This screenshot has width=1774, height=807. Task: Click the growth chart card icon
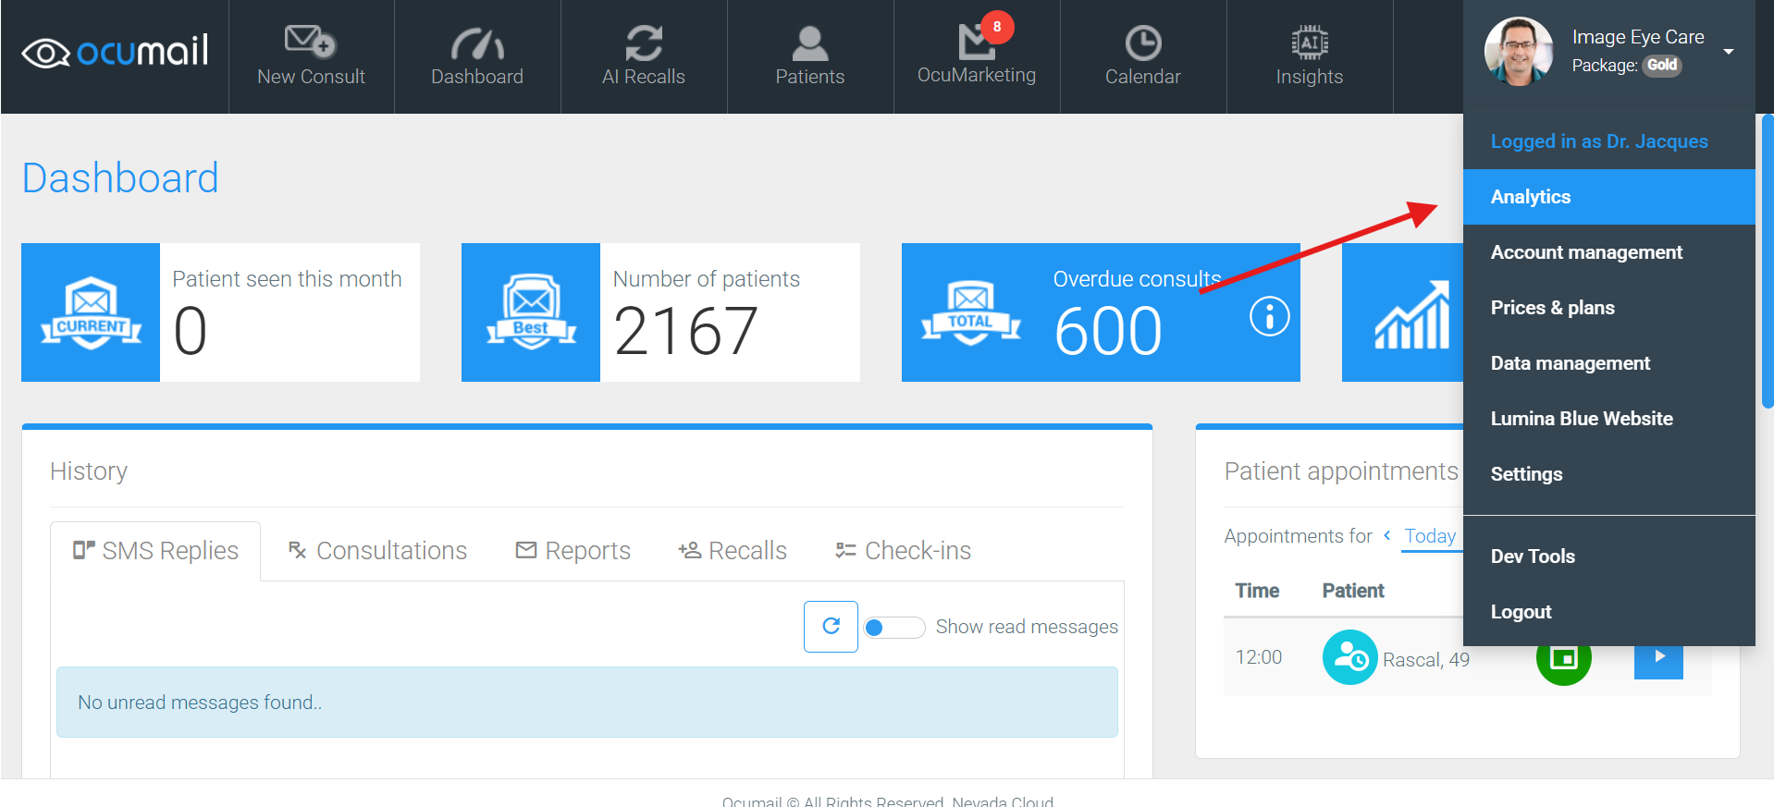point(1411,314)
